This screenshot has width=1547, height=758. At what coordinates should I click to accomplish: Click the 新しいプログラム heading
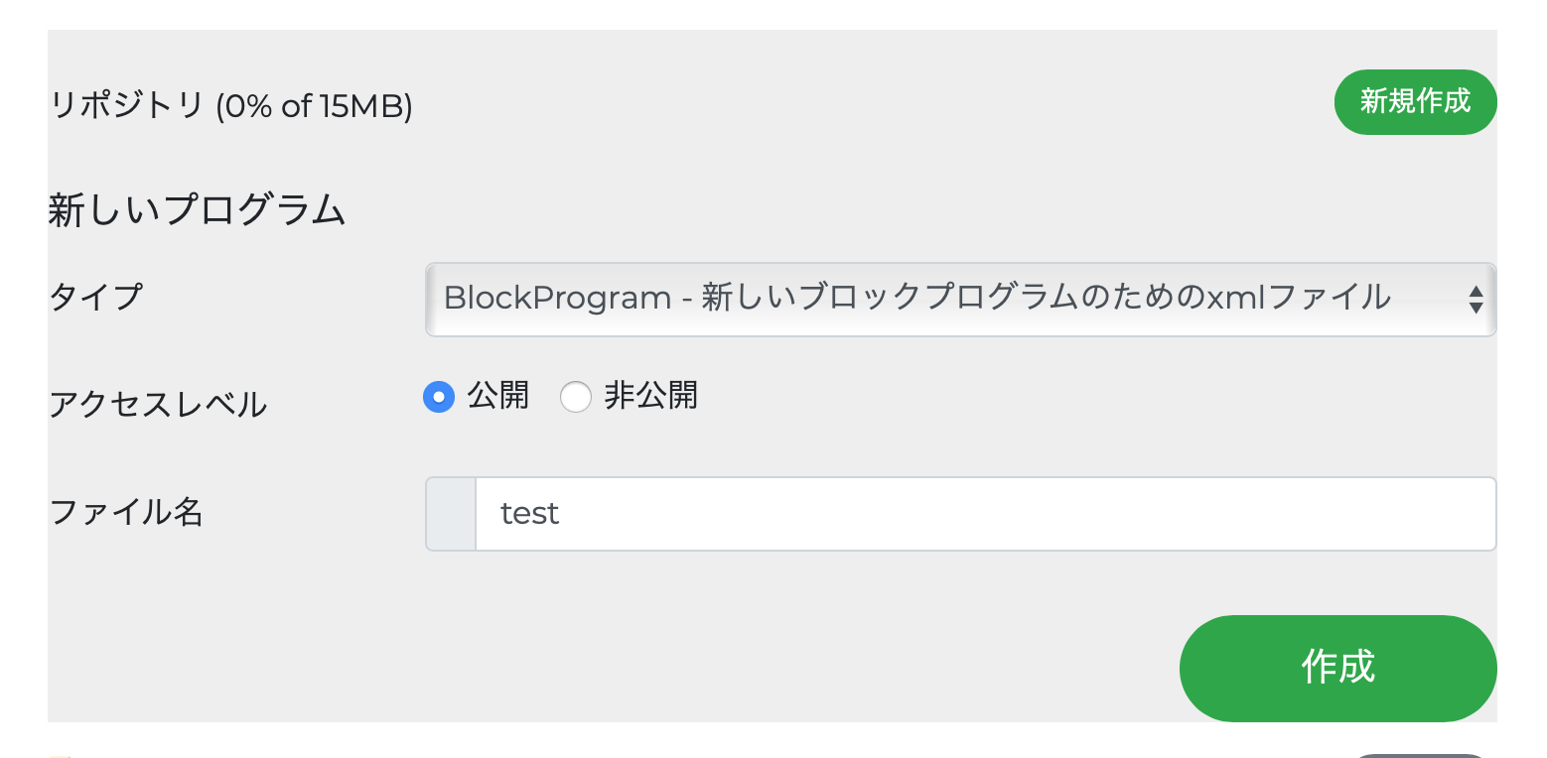197,211
